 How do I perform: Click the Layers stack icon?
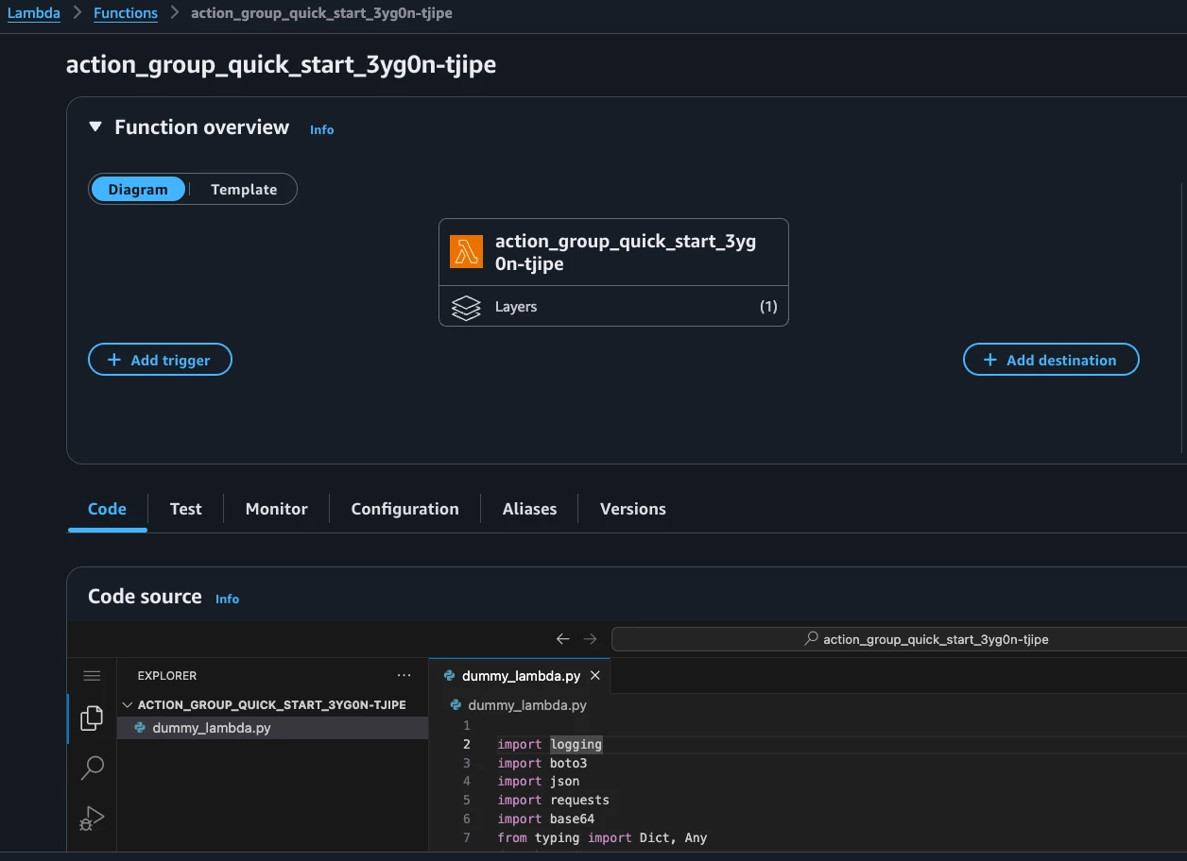pyautogui.click(x=466, y=307)
